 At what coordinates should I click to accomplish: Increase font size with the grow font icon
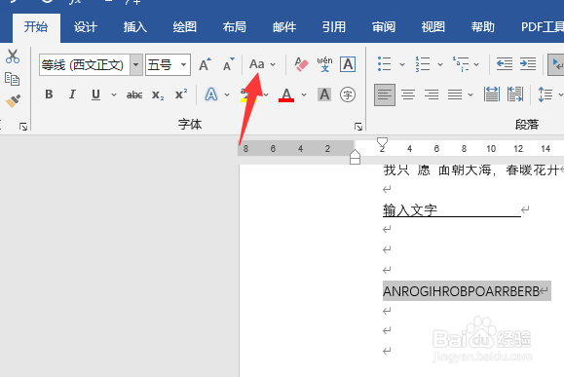(x=205, y=64)
